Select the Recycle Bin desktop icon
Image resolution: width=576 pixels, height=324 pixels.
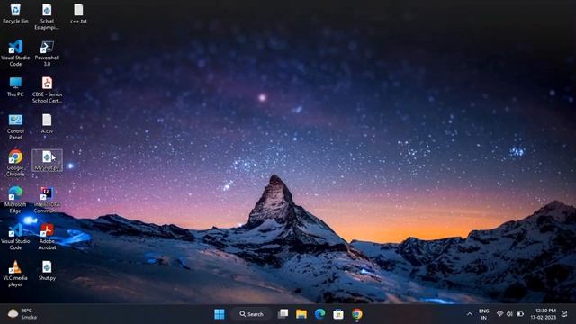pos(15,13)
